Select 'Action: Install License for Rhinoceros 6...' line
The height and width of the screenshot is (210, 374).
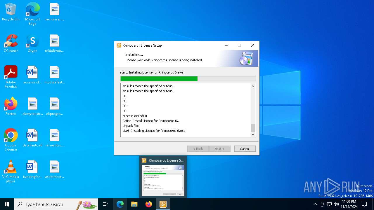151,121
